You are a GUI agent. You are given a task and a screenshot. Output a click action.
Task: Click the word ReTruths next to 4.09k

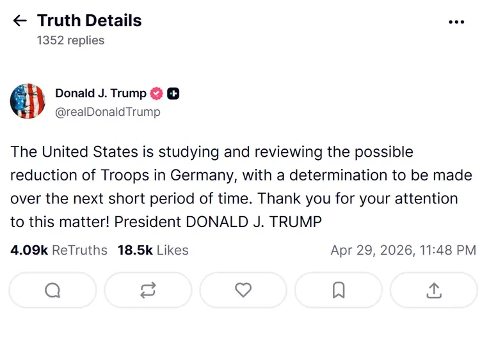[x=79, y=250]
